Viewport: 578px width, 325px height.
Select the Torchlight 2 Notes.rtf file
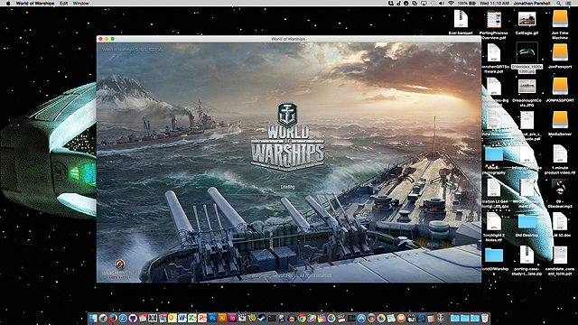pyautogui.click(x=494, y=221)
